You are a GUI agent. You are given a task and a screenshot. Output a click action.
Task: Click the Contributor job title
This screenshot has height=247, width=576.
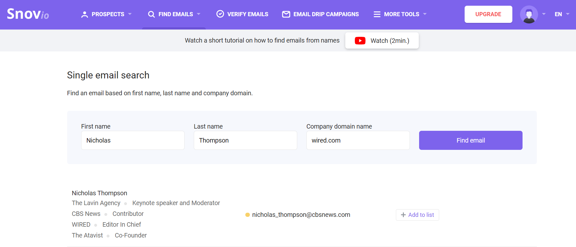[128, 214]
